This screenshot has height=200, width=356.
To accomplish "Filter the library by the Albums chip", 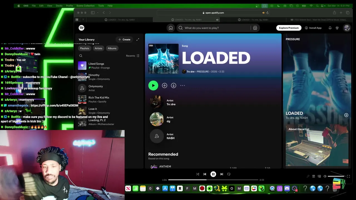I will [x=112, y=48].
